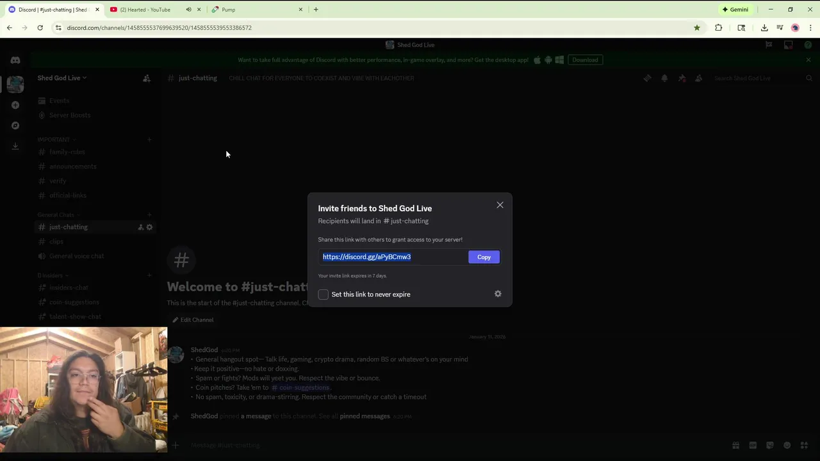Viewport: 820px width, 461px height.
Task: Open new browser tab
Action: 316,10
